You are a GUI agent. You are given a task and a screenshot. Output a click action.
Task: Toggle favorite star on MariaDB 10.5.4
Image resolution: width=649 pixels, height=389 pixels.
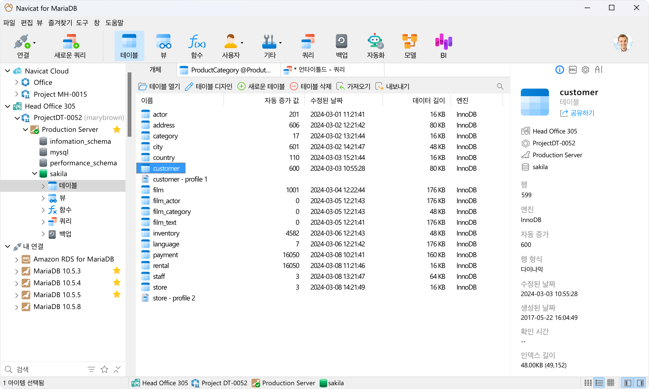click(117, 283)
